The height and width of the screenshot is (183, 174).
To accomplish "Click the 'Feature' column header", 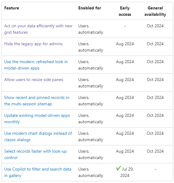I will [x=11, y=8].
